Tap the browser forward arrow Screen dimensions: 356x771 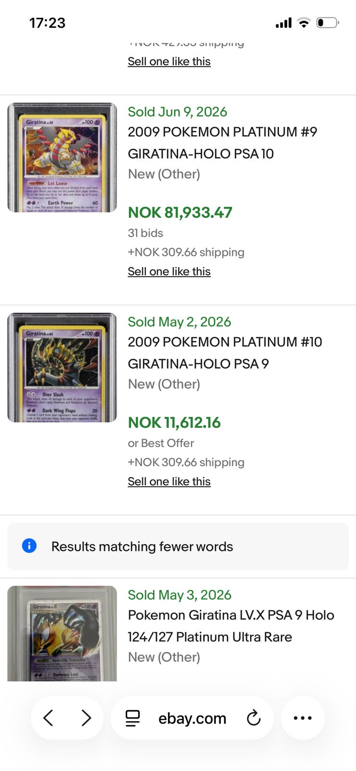click(86, 718)
